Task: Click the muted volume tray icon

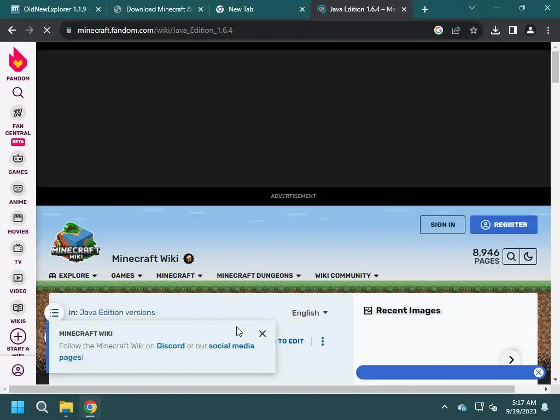Action: click(493, 407)
